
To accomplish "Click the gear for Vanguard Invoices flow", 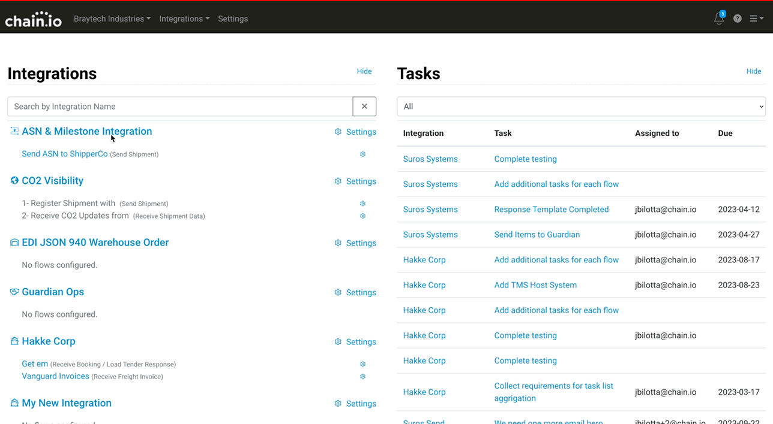I will [362, 377].
